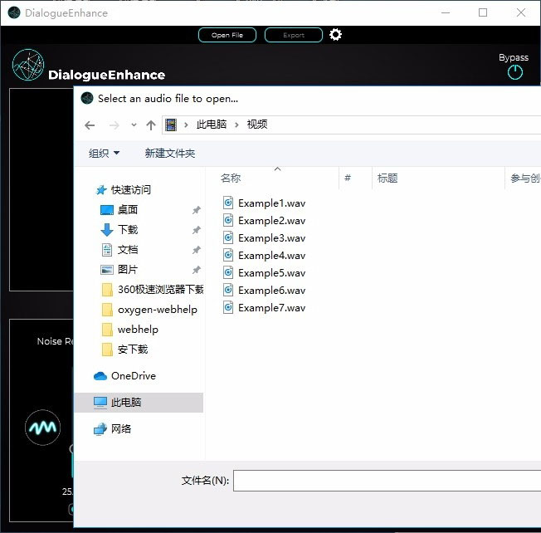The height and width of the screenshot is (533, 541).
Task: Click the audio file icon of Example3.wav
Action: point(228,237)
